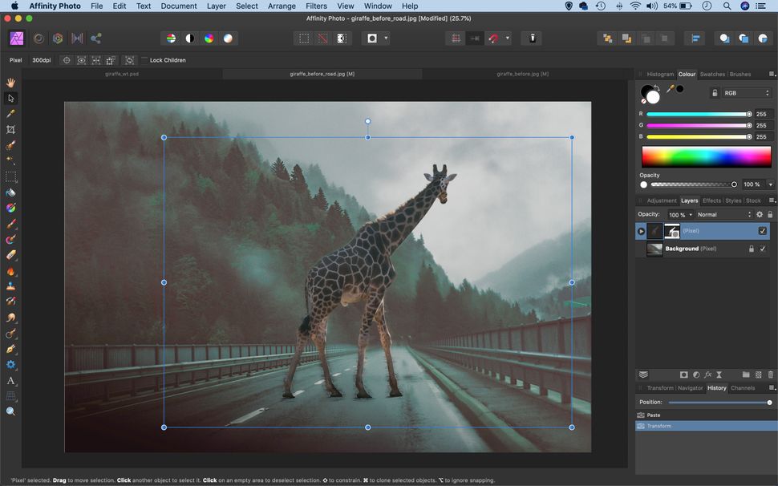Select the Zoom tool at toolbar bottom
778x486 pixels.
click(x=10, y=411)
